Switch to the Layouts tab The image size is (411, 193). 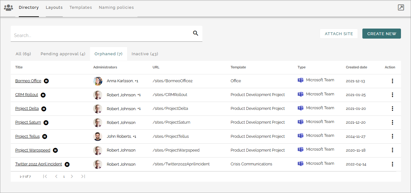tap(54, 8)
